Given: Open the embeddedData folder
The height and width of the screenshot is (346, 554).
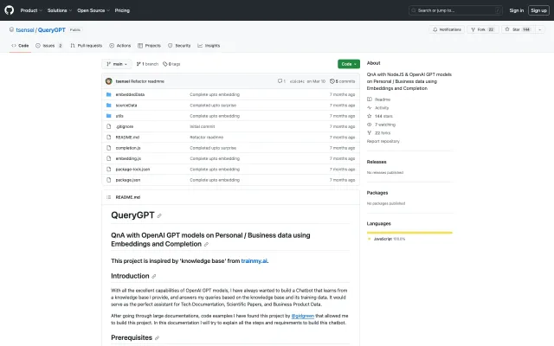Looking at the screenshot, I should [130, 93].
